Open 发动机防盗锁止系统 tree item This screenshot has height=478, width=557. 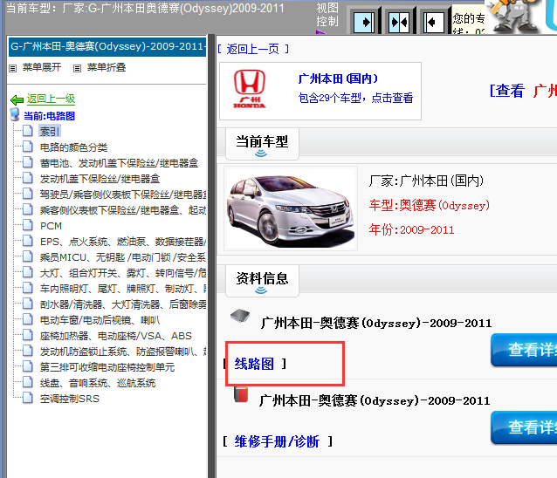(x=123, y=352)
